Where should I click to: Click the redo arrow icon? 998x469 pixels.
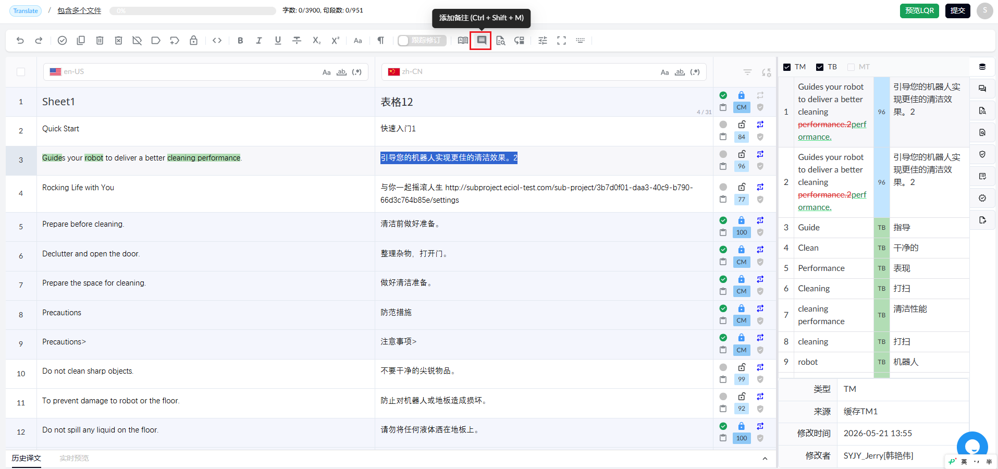(39, 40)
